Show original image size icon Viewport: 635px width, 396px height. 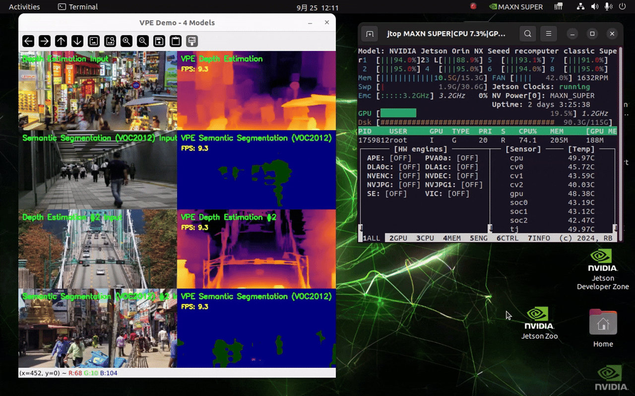pyautogui.click(x=94, y=41)
